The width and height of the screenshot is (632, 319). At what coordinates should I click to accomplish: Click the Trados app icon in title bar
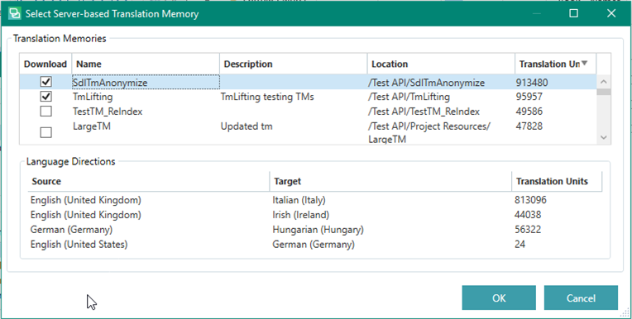[15, 14]
